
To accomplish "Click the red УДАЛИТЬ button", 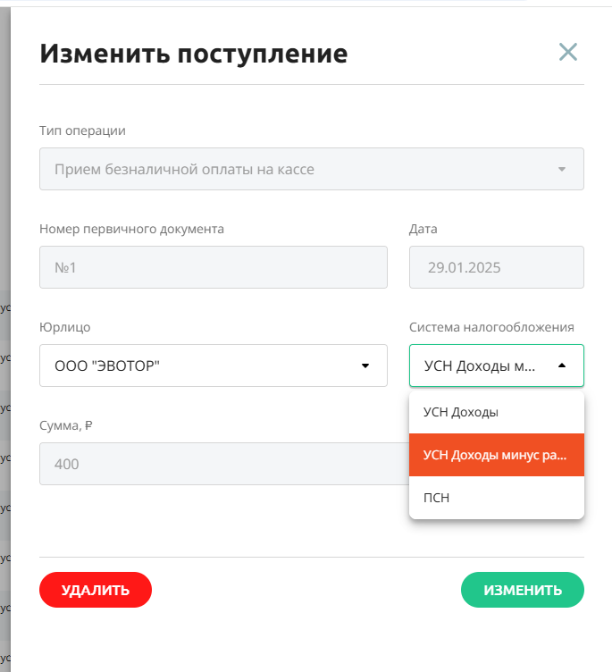I will coord(96,590).
